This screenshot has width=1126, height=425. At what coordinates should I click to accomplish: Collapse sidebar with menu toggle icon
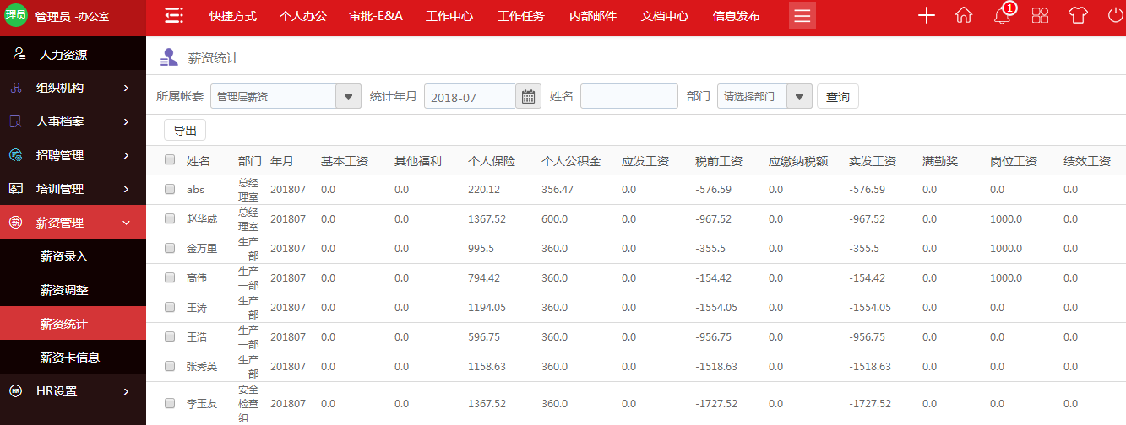[x=173, y=16]
